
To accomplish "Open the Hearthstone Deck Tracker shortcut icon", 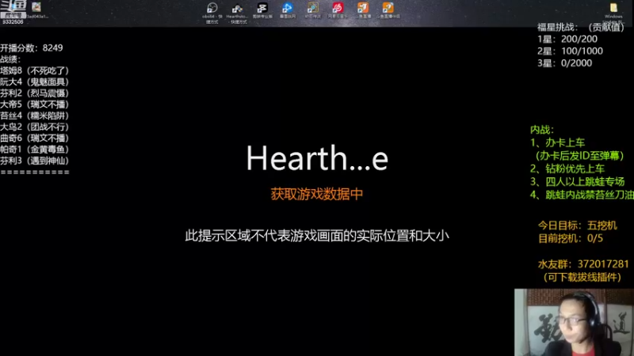I will point(237,12).
